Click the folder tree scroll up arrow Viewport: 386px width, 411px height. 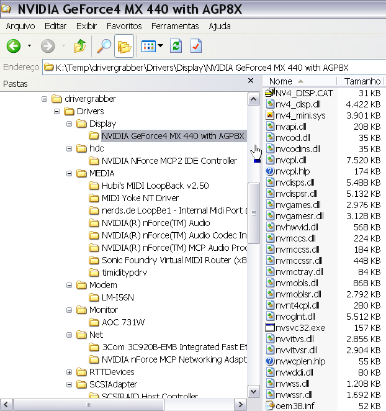(x=253, y=99)
